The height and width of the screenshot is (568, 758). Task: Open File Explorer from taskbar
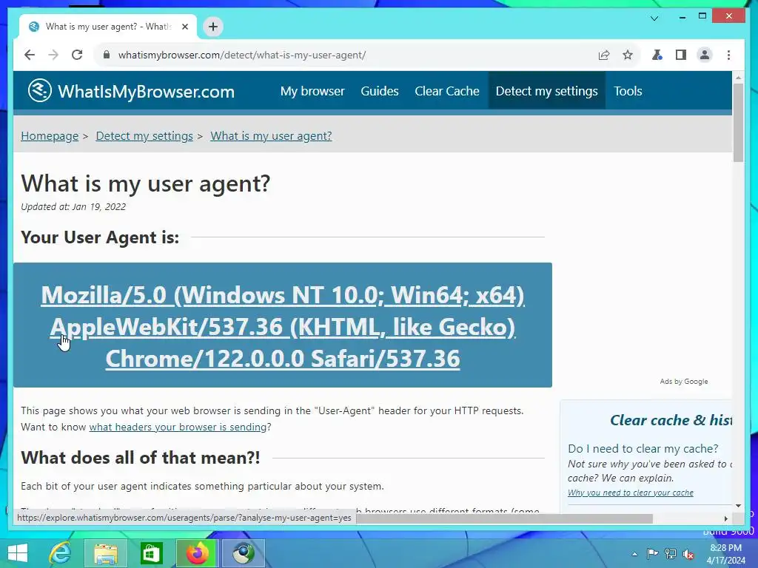(x=106, y=553)
